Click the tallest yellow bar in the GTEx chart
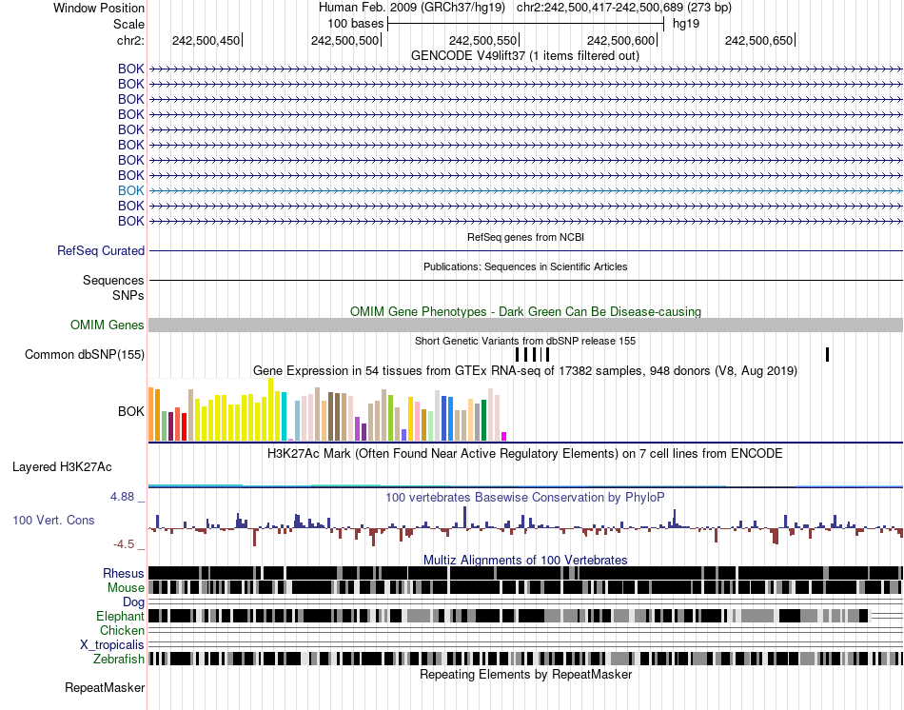The height and width of the screenshot is (710, 904). pos(270,409)
